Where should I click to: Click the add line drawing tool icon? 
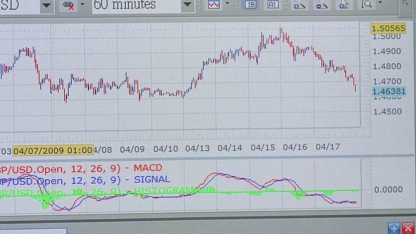[x=299, y=5]
